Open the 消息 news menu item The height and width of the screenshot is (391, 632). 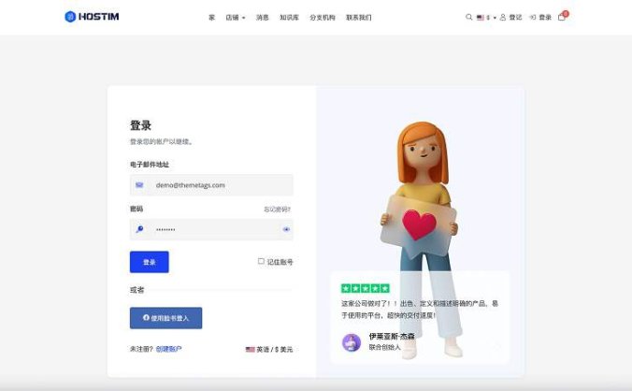263,18
